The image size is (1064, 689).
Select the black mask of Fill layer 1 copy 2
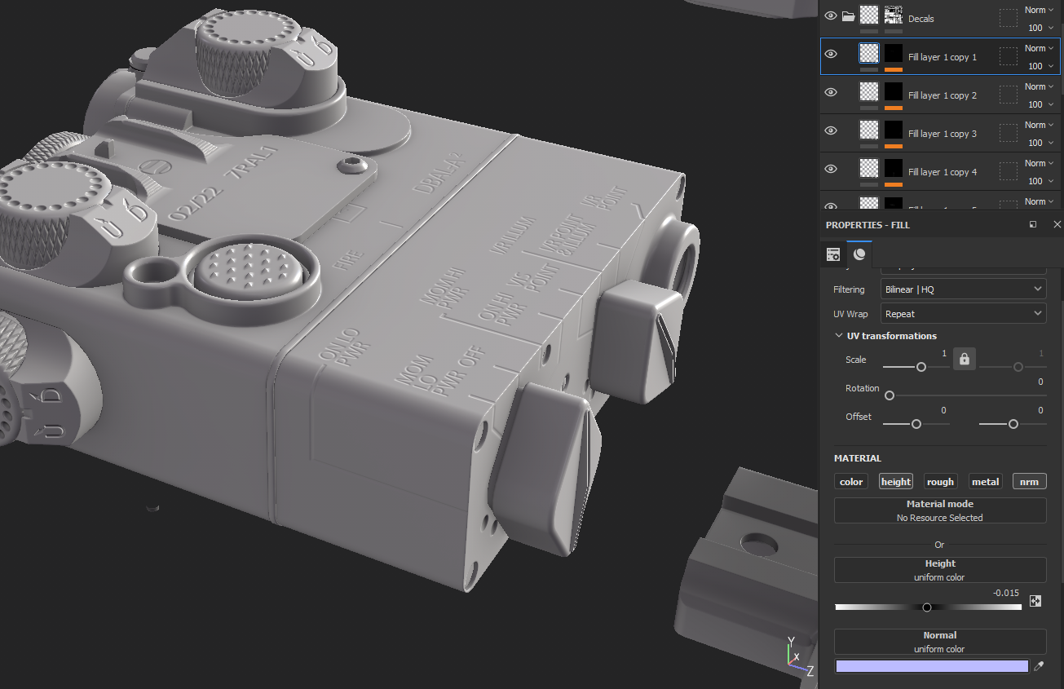coord(894,91)
